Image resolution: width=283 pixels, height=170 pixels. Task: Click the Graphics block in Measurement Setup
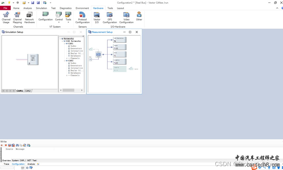coord(120,62)
